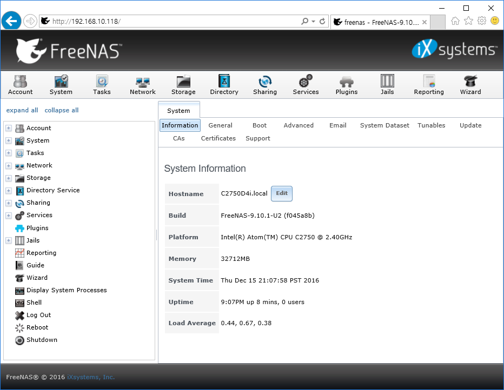Switch to the Support tab
This screenshot has height=390, width=504.
[258, 138]
